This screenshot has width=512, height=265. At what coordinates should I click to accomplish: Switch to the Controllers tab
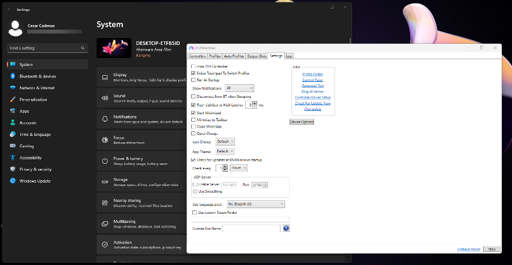(197, 56)
